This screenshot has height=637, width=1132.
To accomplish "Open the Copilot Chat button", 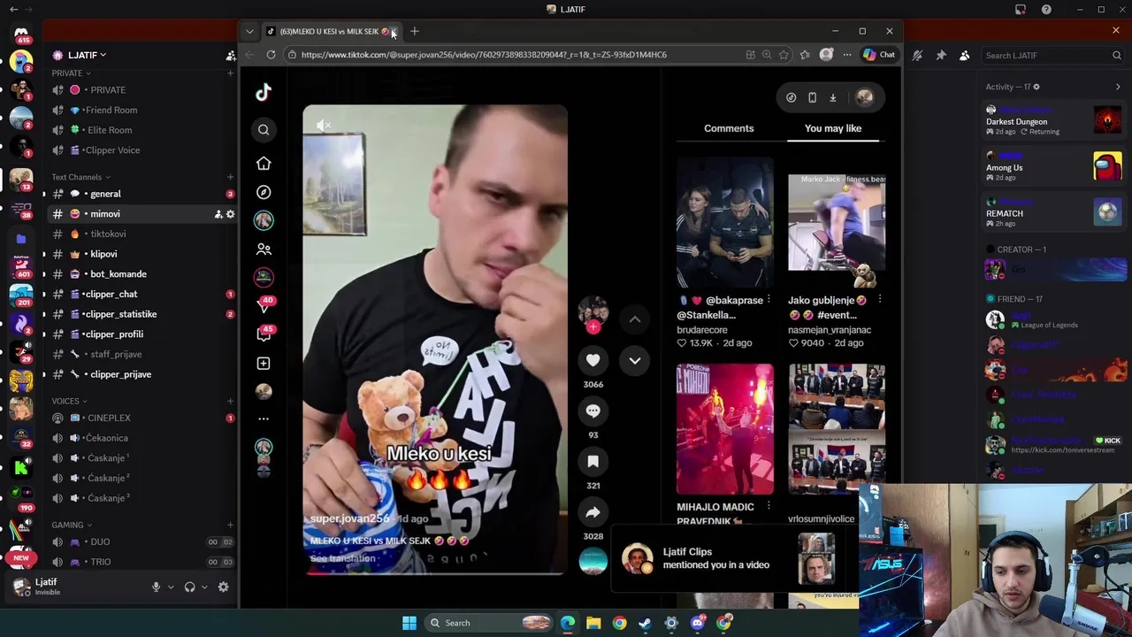I will coord(879,55).
